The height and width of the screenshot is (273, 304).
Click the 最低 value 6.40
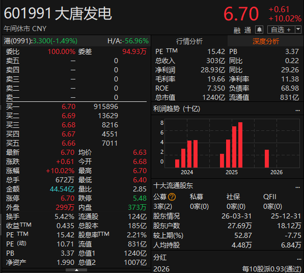(x=140, y=180)
